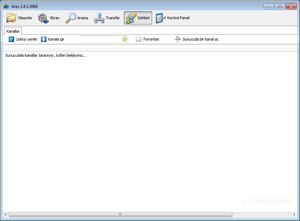
Task: Join channel with Kanala gir
Action: [x=53, y=39]
